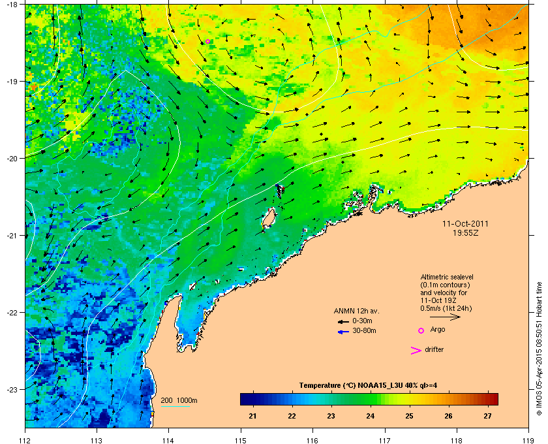Click the longitude axis label '114'
Image resolution: width=548 pixels, height=444 pixels.
click(168, 441)
